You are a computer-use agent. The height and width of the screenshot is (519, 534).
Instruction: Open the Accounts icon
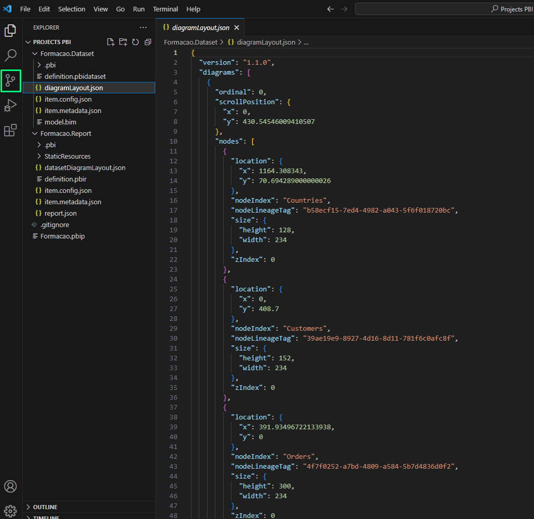coord(10,486)
